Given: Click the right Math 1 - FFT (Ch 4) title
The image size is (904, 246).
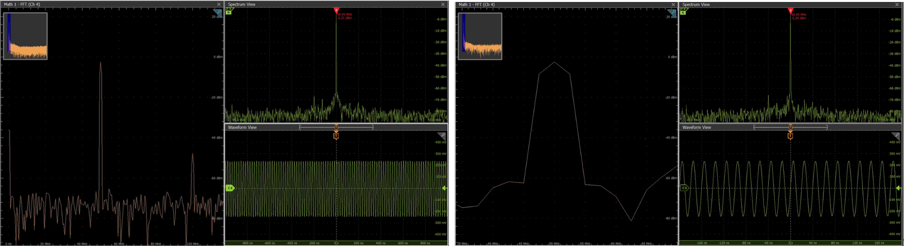Looking at the screenshot, I should pos(476,4).
